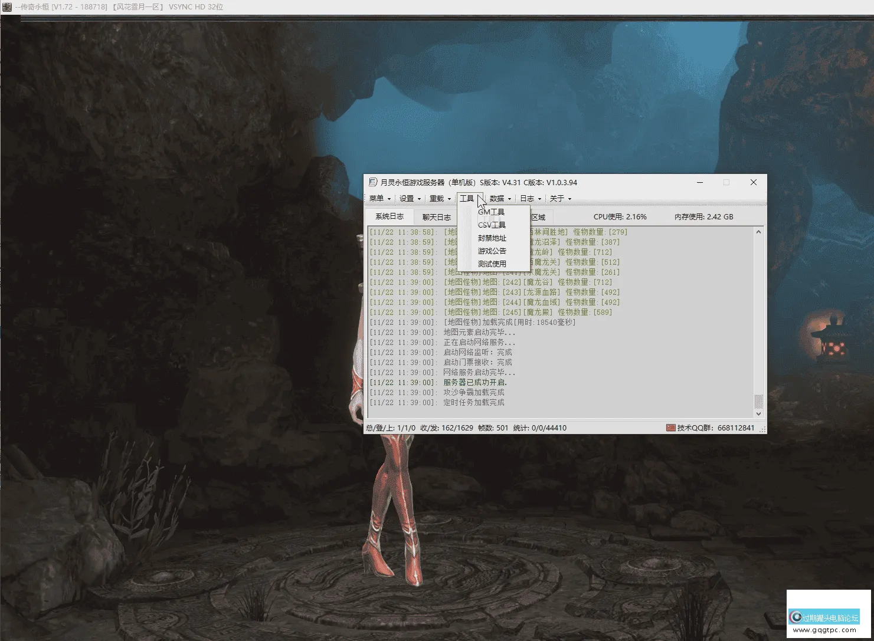Switch to the 系统日志 tab

click(x=389, y=216)
